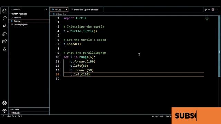Click the EXPLORER panel title

click(16, 10)
